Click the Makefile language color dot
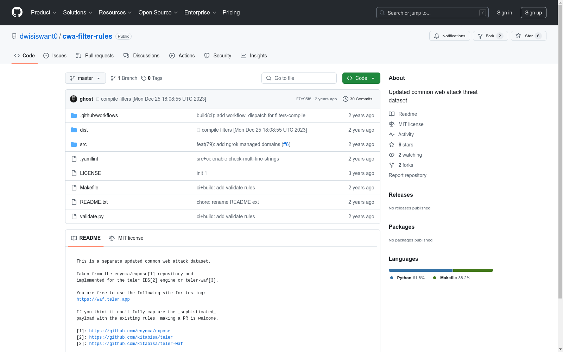563x352 pixels. (x=435, y=278)
